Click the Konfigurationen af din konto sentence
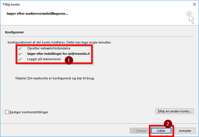 tap(59, 42)
